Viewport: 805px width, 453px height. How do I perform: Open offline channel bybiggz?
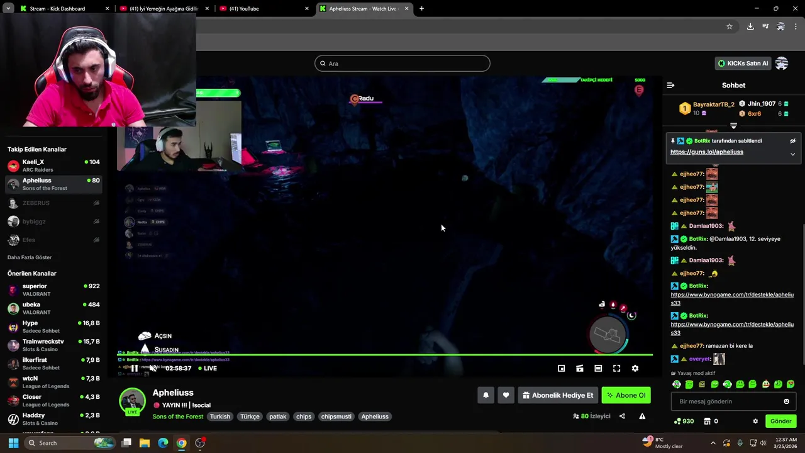[x=53, y=221]
